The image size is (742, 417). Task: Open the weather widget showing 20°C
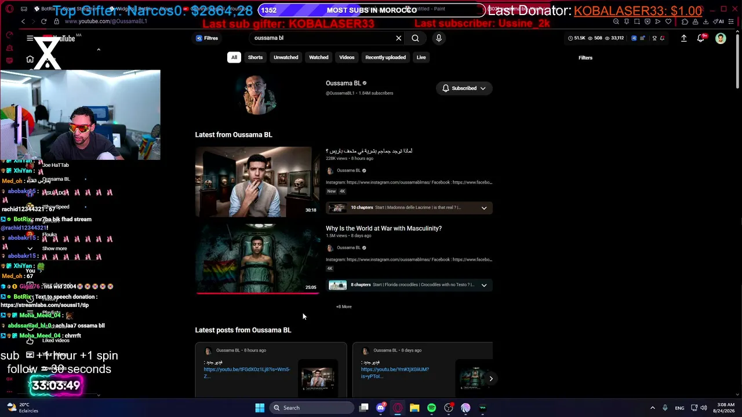coord(23,408)
